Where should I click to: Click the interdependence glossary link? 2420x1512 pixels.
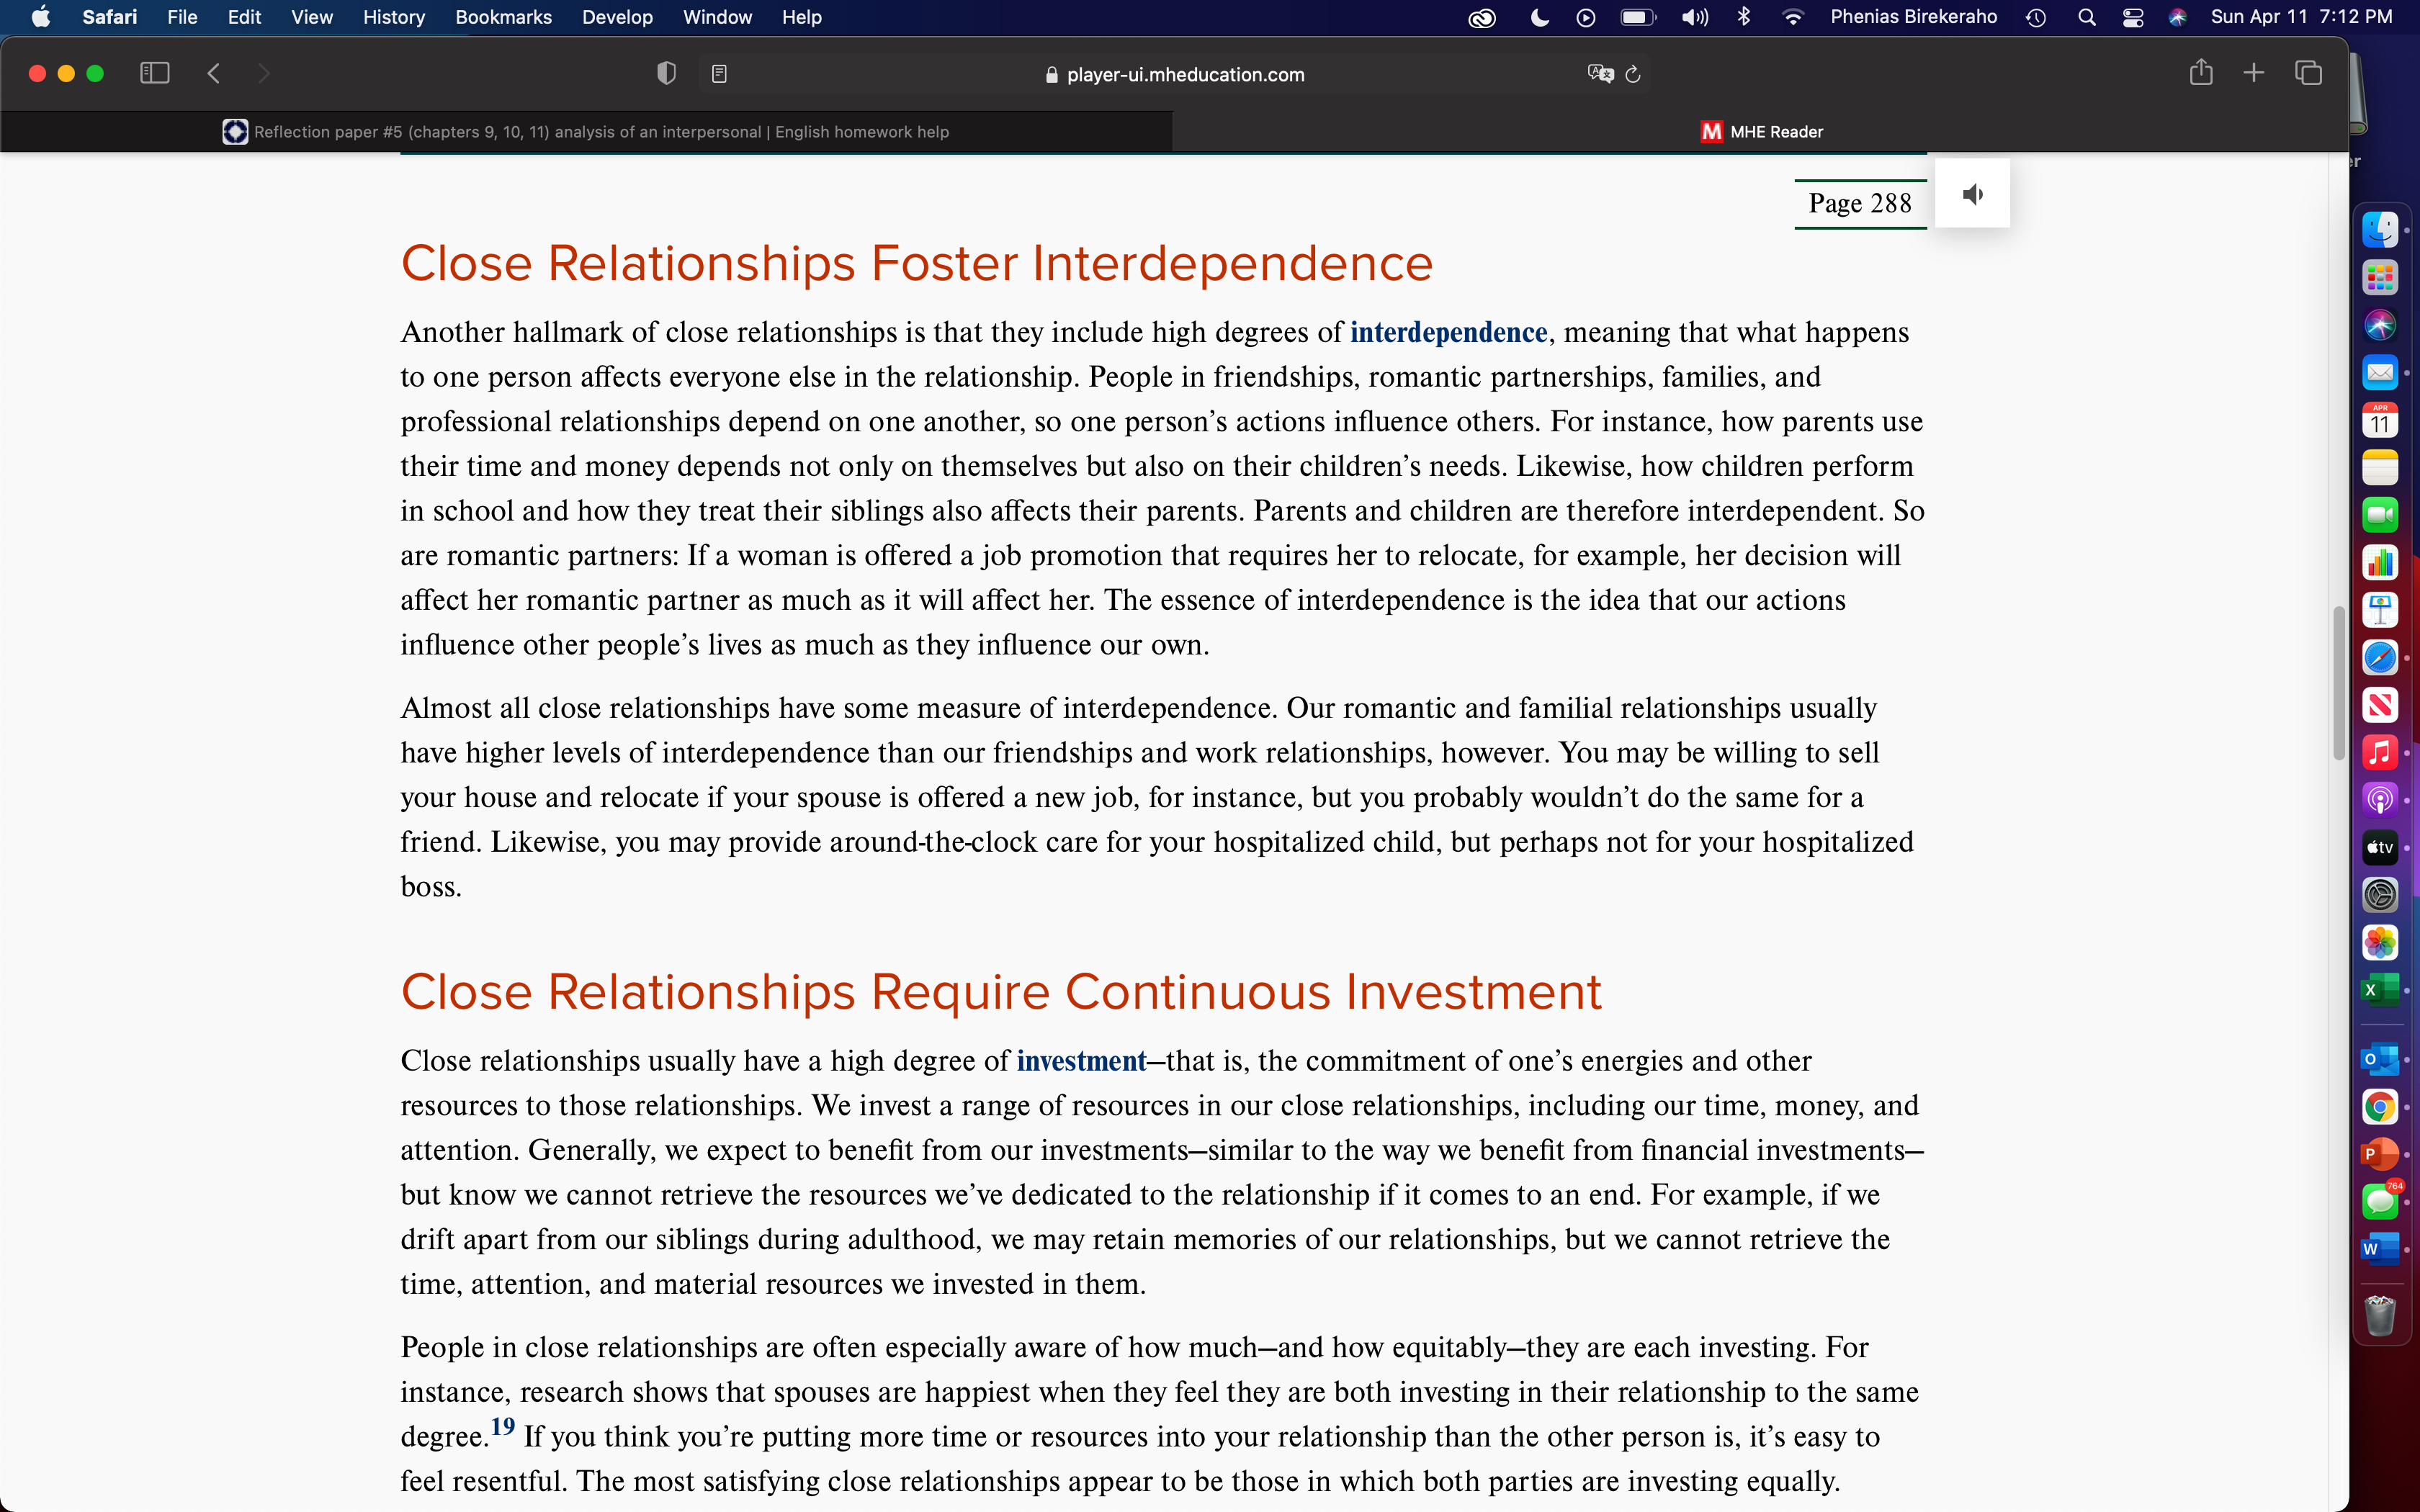tap(1448, 332)
